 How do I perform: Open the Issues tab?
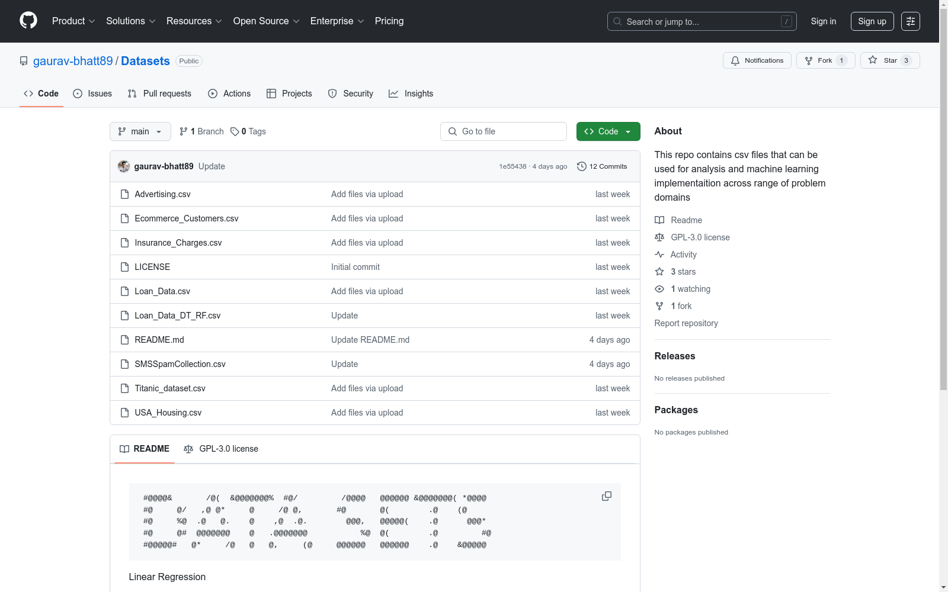click(x=92, y=94)
